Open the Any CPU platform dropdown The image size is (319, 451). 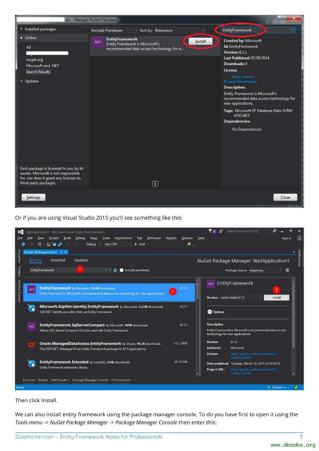tap(117, 244)
